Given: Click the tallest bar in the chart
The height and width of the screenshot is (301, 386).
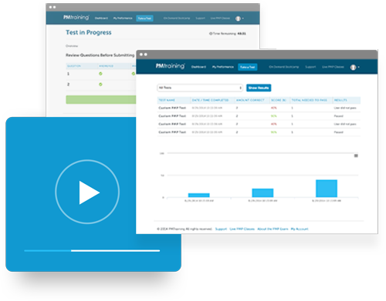Looking at the screenshot, I should (327, 189).
